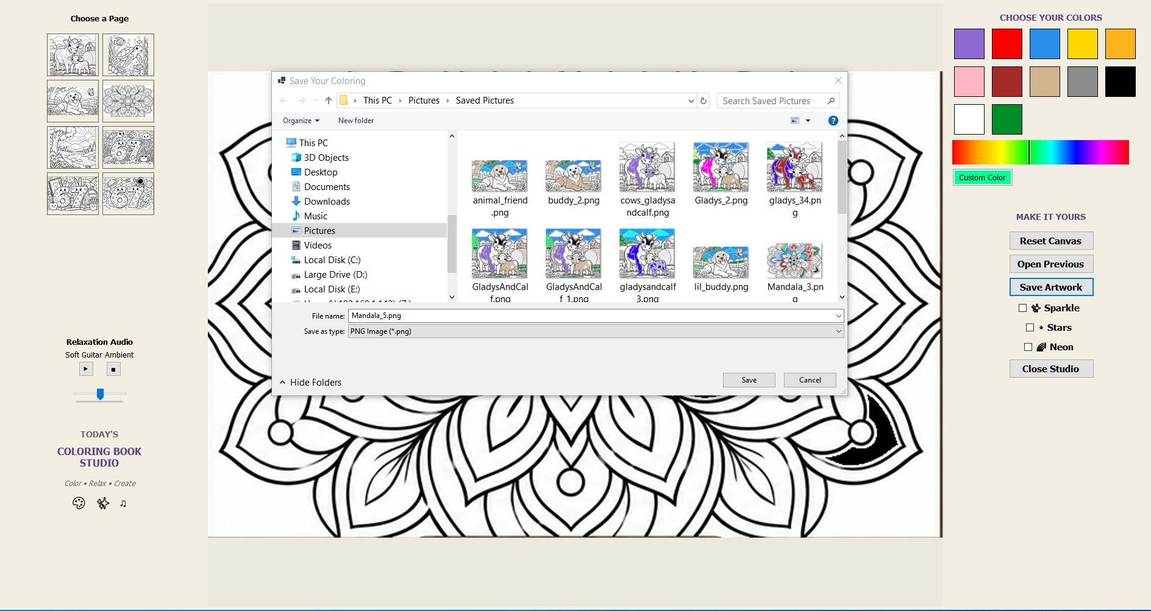The height and width of the screenshot is (611, 1151).
Task: Pick the purple color swatch
Action: coord(969,44)
